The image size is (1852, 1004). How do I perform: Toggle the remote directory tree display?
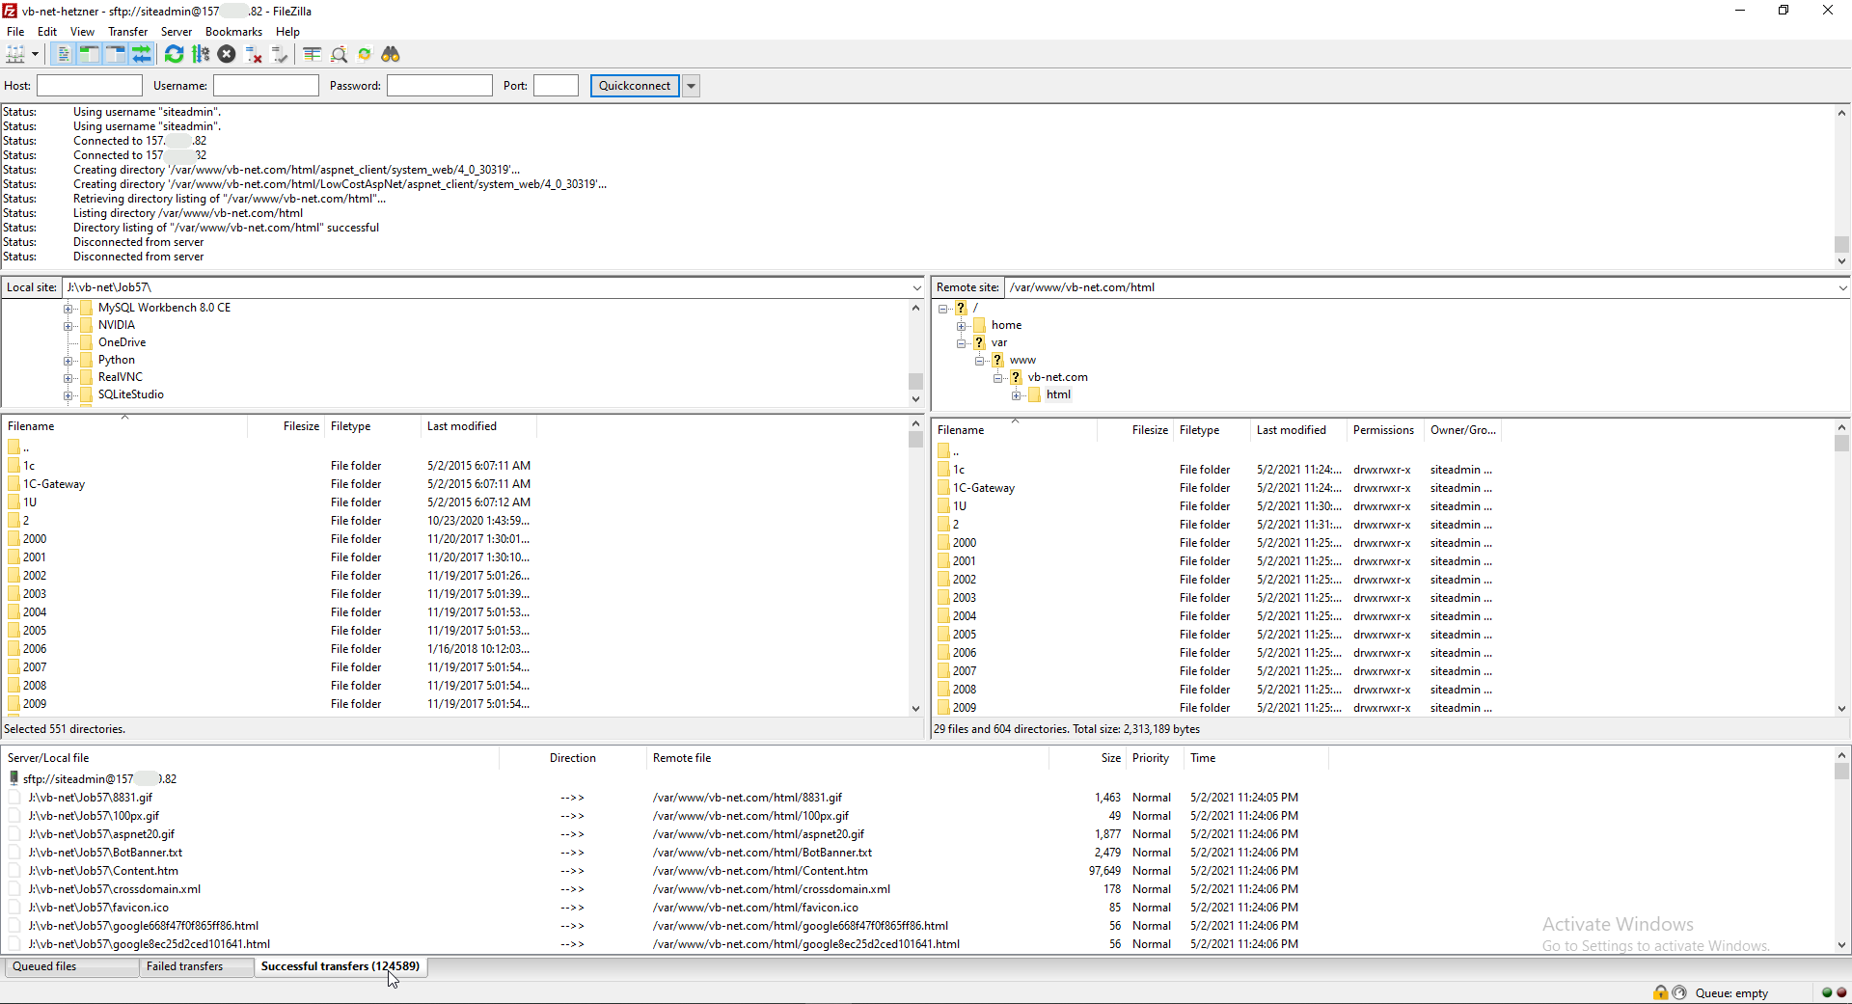(115, 54)
